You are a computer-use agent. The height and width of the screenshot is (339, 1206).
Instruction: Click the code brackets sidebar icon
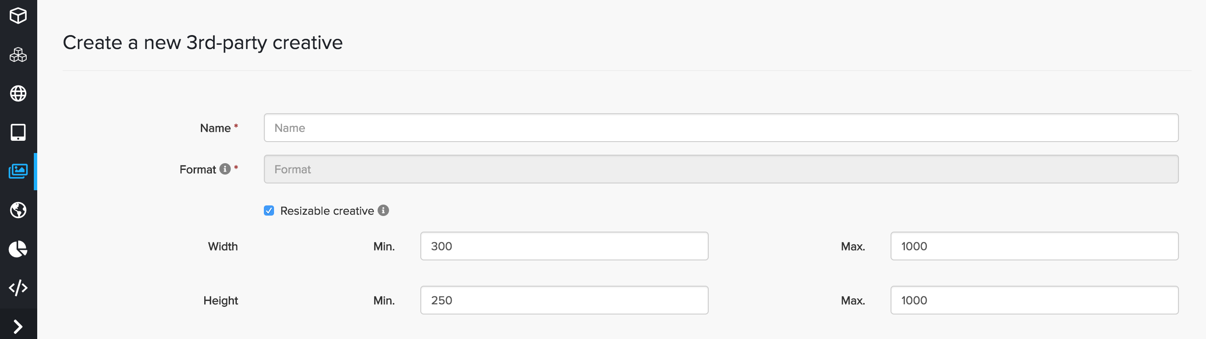pos(18,287)
